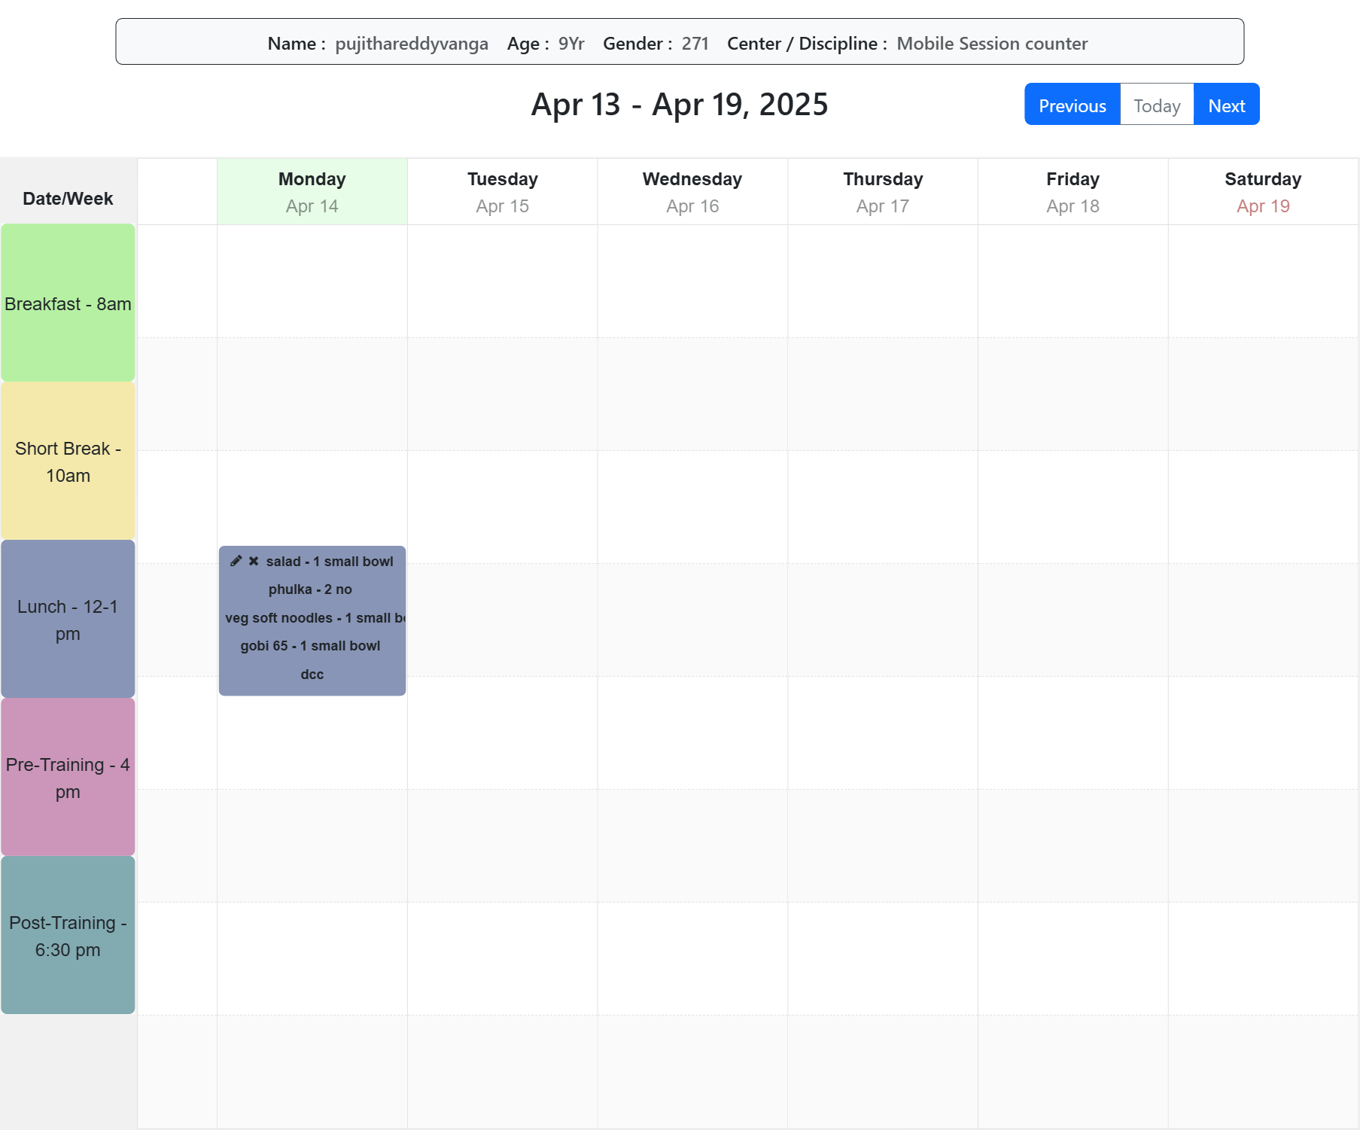Select the Monday Apr 14 column header

pyautogui.click(x=312, y=192)
